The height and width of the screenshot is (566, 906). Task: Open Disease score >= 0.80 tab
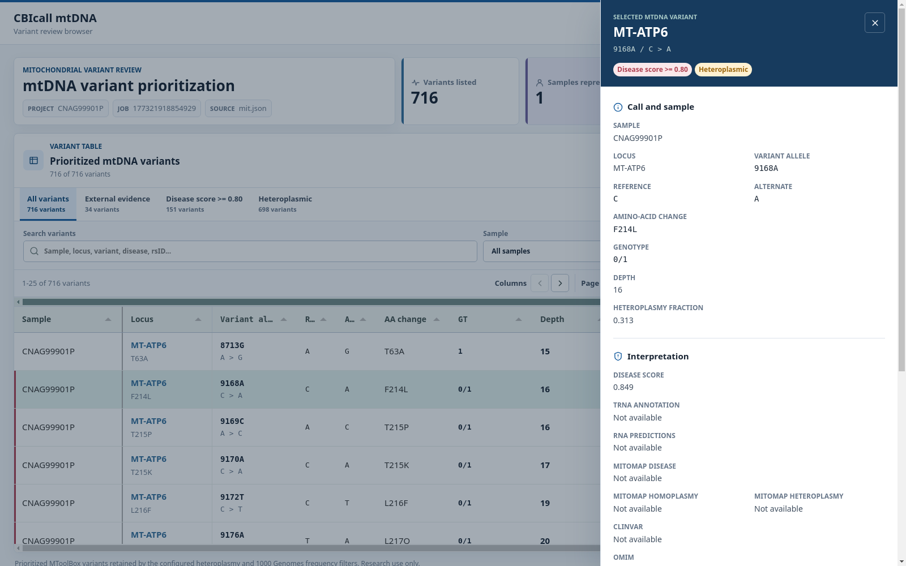pos(204,204)
